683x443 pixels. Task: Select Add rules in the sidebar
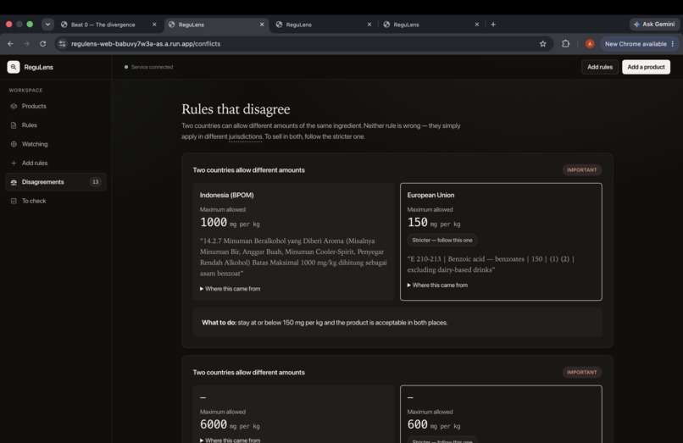click(56, 163)
